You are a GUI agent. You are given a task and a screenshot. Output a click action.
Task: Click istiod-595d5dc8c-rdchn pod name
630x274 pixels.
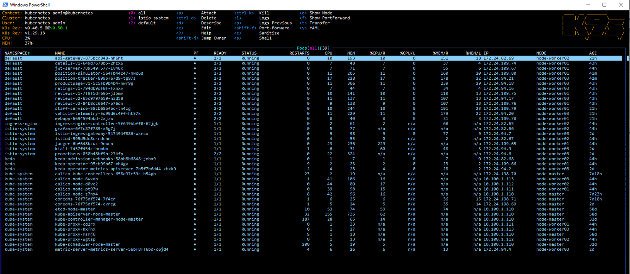(x=83, y=139)
